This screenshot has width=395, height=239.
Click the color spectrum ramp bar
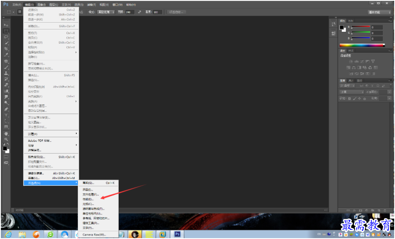click(x=362, y=45)
